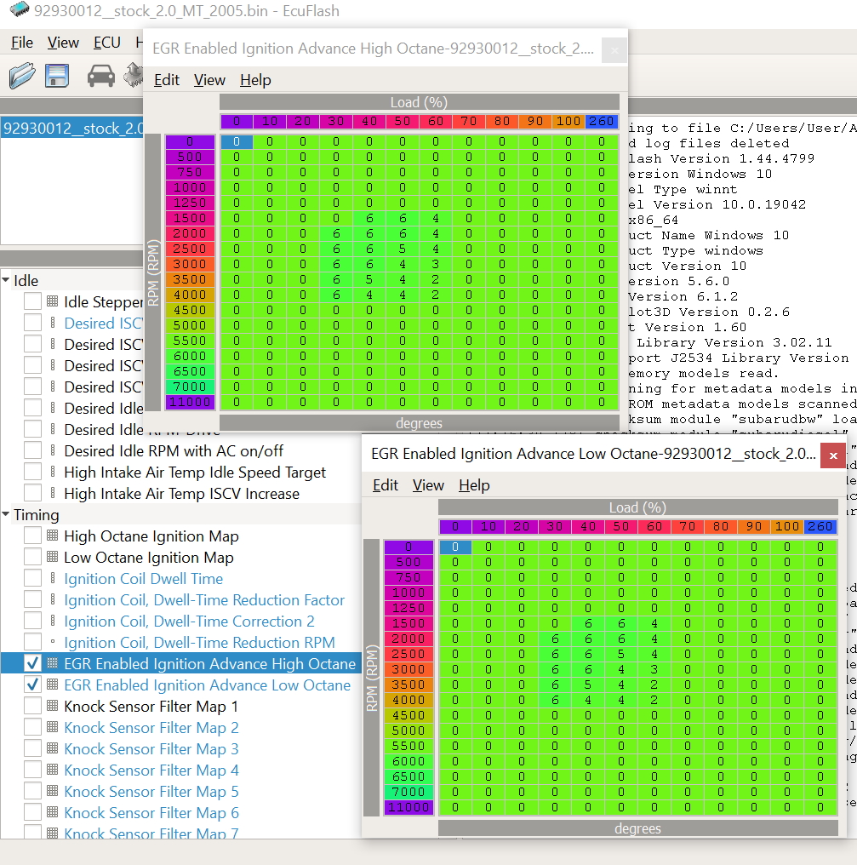Collapse the Timing category in the tree
This screenshot has width=857, height=865.
point(7,515)
